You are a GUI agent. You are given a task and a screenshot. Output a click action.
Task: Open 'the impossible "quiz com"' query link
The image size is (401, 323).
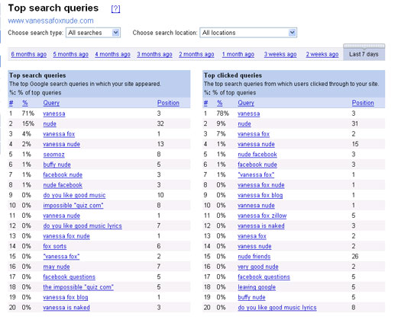pos(78,287)
